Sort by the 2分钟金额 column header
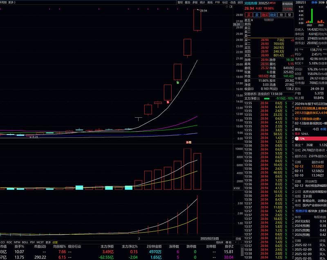 tap(154, 247)
